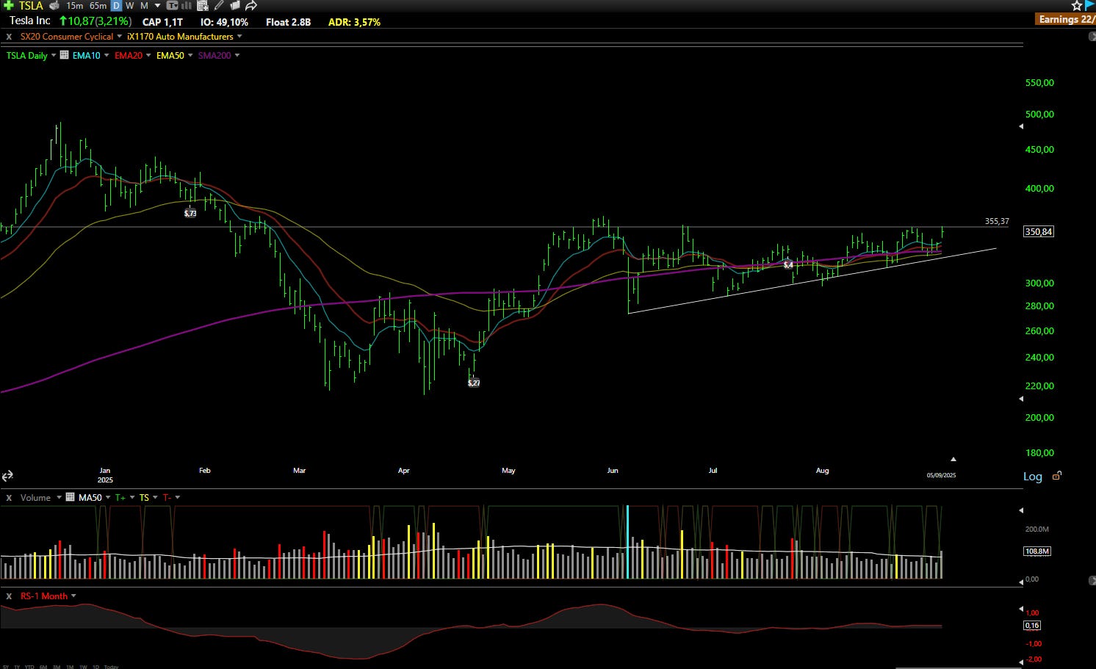Viewport: 1096px width, 669px height.
Task: Click the grid icon beside Volume
Action: (71, 497)
